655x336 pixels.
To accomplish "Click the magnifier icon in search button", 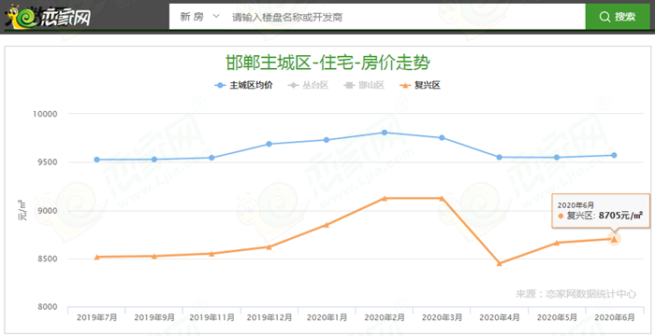I will 604,17.
